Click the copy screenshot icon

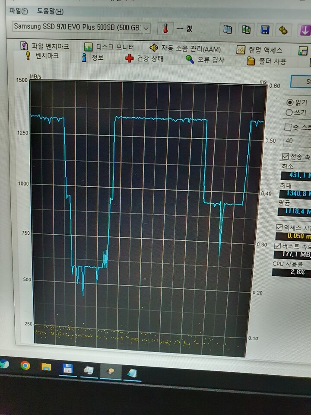pos(246,29)
